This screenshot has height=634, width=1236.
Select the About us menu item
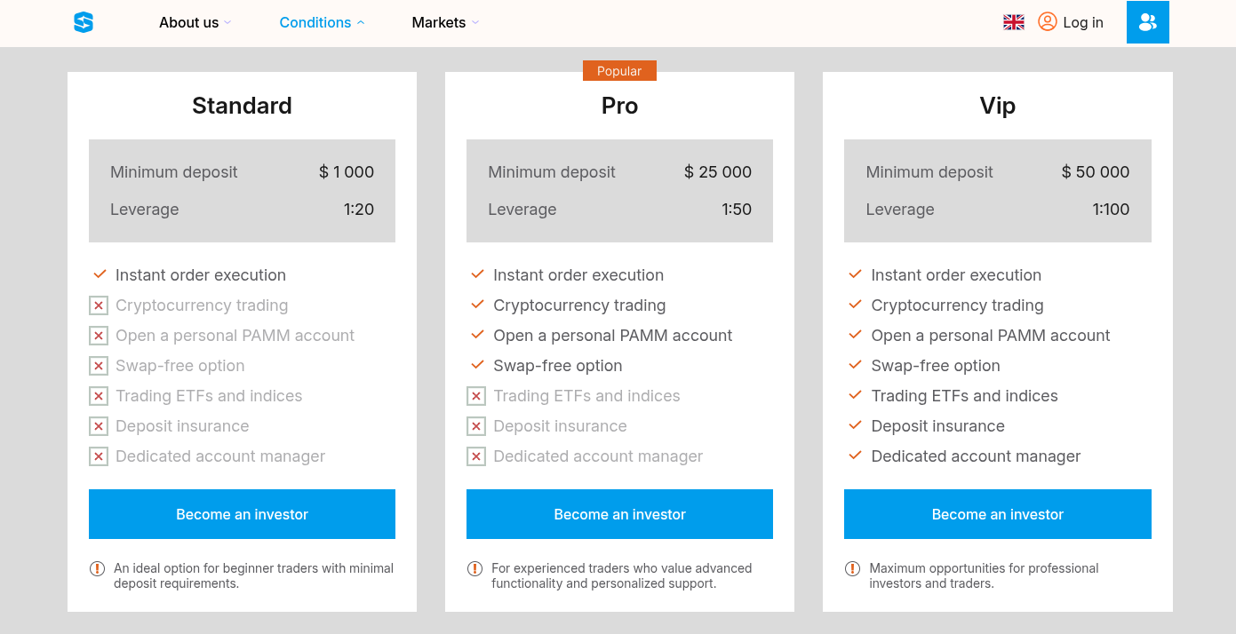click(188, 23)
